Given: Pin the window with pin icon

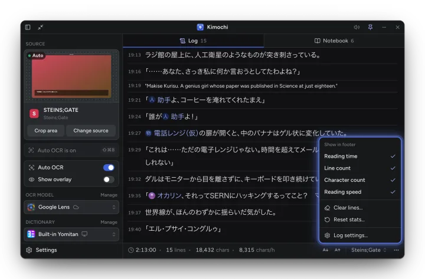Looking at the screenshot, I should pyautogui.click(x=370, y=27).
